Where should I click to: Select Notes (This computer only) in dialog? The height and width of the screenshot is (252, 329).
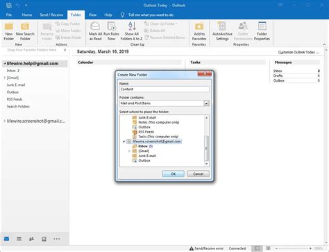click(159, 122)
